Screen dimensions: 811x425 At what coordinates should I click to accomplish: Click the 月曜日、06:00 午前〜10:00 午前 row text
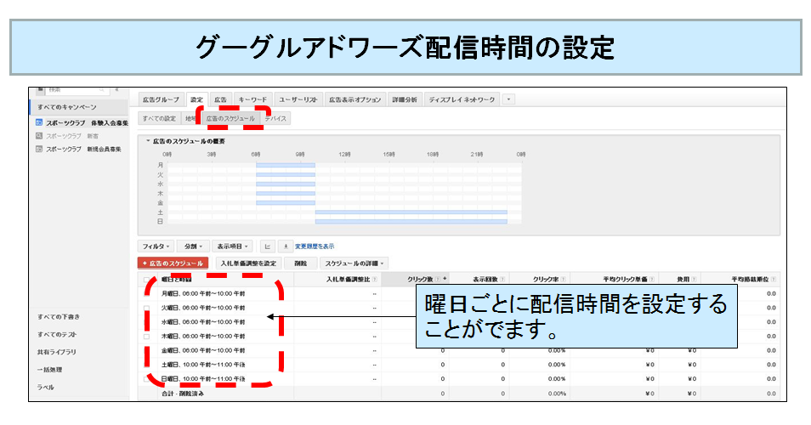coord(202,293)
